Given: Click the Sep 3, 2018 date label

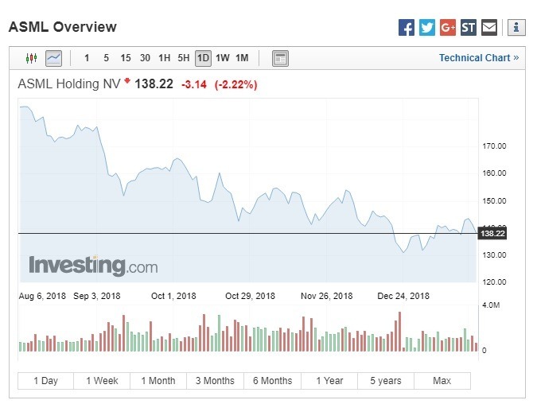Looking at the screenshot, I should [x=97, y=296].
